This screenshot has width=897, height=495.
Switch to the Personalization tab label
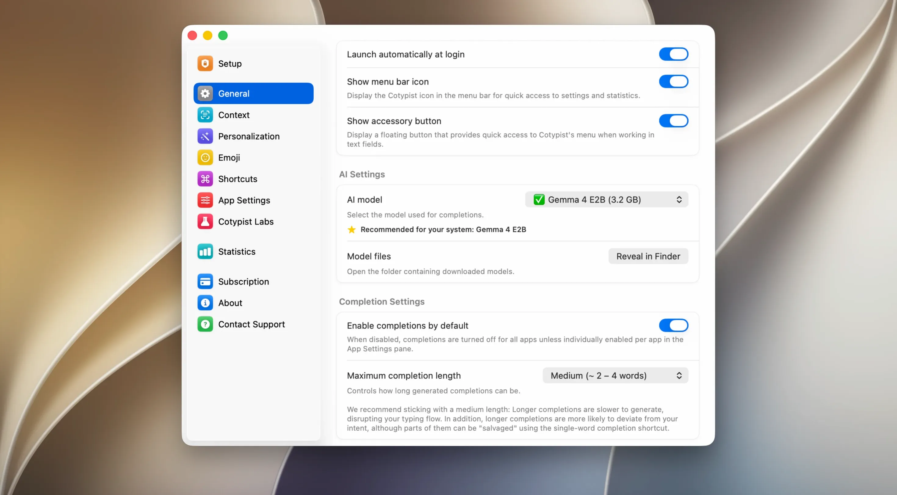coord(249,136)
